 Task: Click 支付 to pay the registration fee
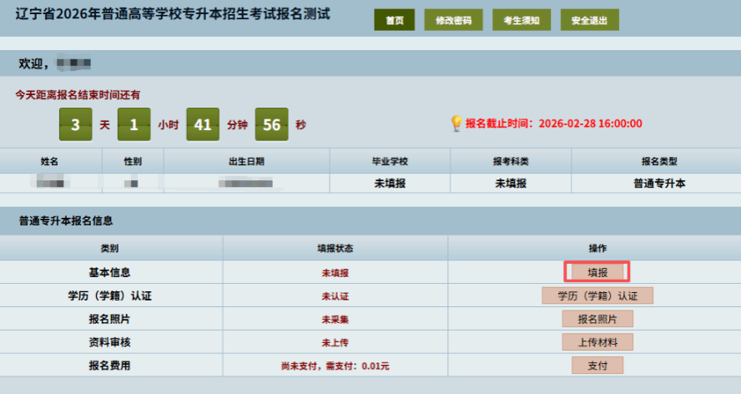(597, 366)
